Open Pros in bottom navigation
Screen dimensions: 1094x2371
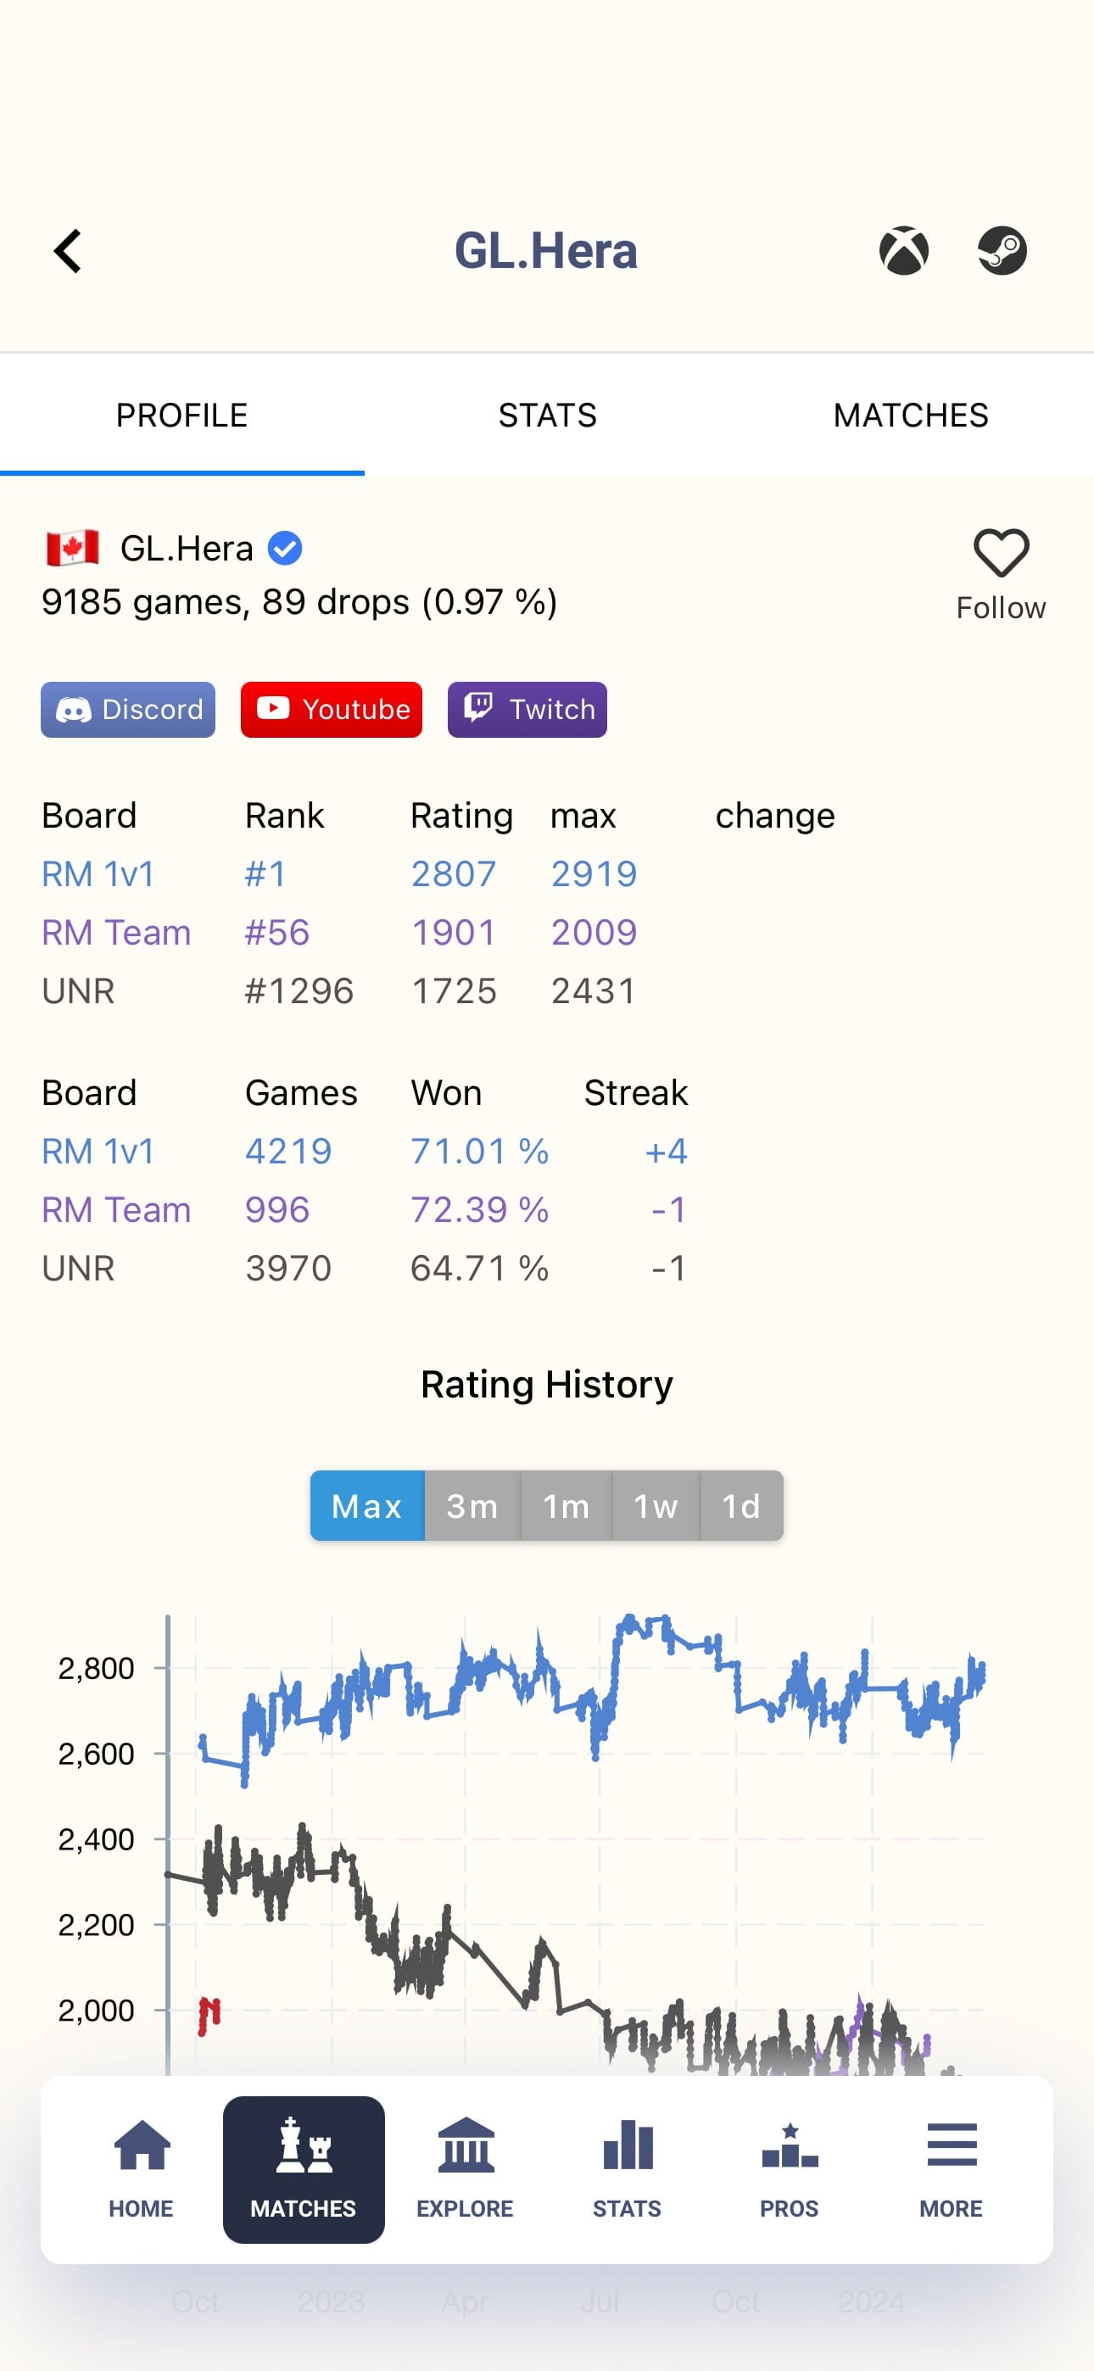pyautogui.click(x=790, y=2167)
